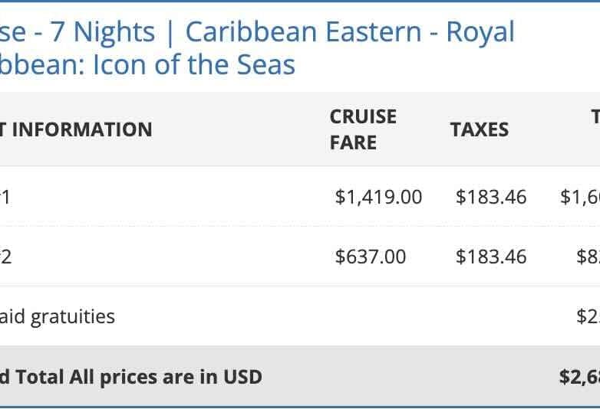Click the first guest row's total amount
600x409 pixels.
coord(580,197)
